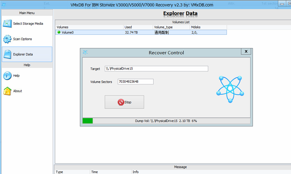The width and height of the screenshot is (291, 174).
Task: Click the Mdisks value 2,0,
Action: [x=194, y=32]
